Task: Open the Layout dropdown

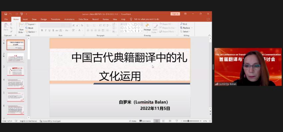Action: click(31, 24)
